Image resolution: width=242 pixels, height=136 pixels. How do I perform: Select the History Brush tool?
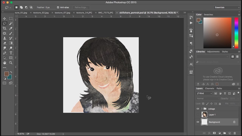click(x=11, y=38)
